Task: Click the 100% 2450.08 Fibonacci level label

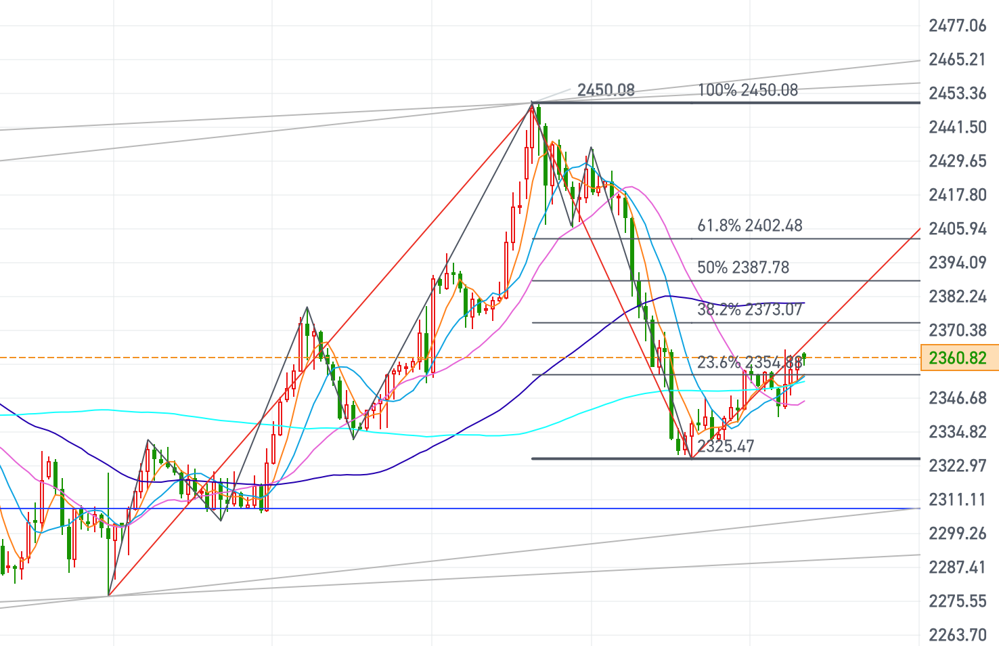Action: point(748,90)
